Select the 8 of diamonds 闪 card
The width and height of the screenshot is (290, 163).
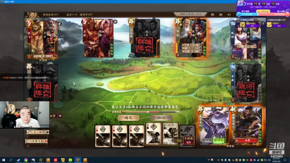pyautogui.click(x=137, y=136)
